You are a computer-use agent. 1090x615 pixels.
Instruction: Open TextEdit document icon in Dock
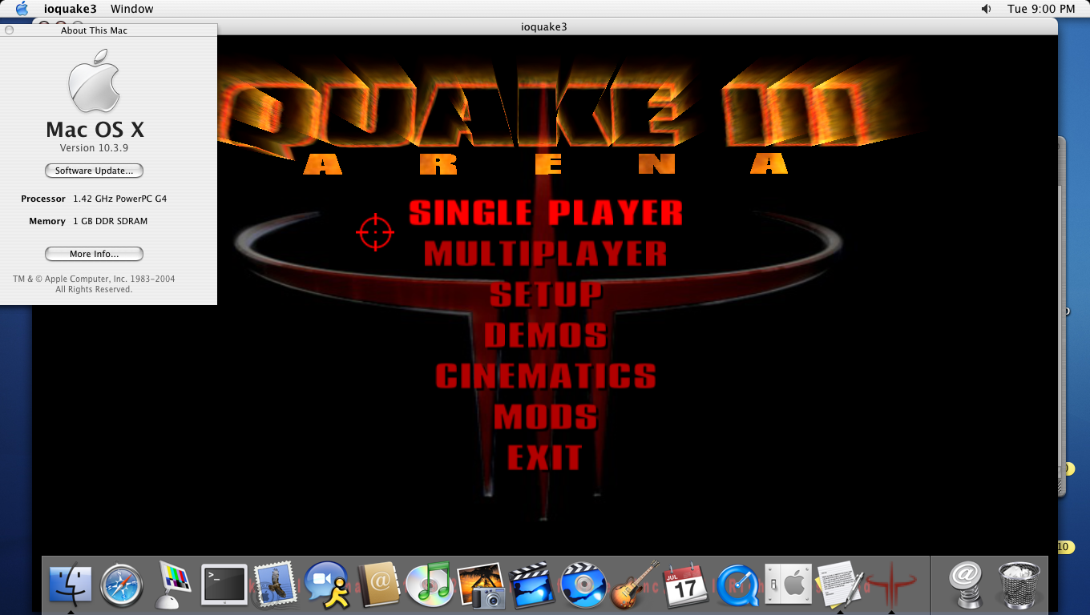pos(839,585)
